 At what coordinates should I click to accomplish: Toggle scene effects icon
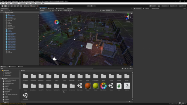point(61,10)
